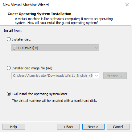The height and width of the screenshot is (132, 132).
Task: Click the blank hard disk description text
Action: 55,101
